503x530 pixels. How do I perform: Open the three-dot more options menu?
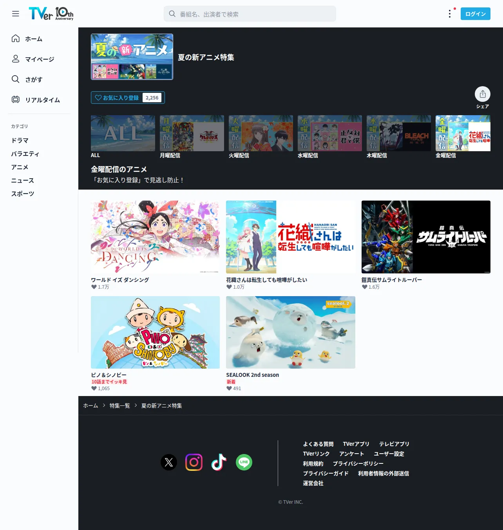tap(449, 14)
